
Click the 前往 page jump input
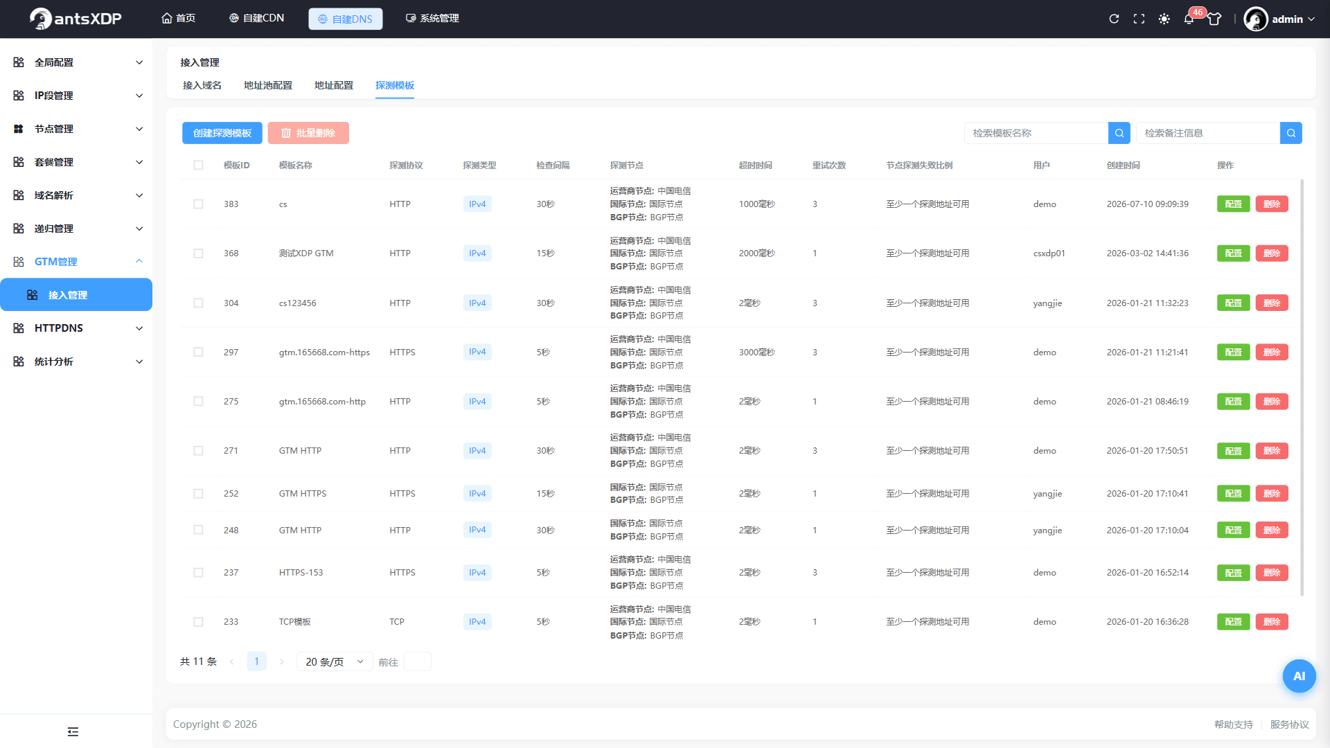click(x=417, y=661)
